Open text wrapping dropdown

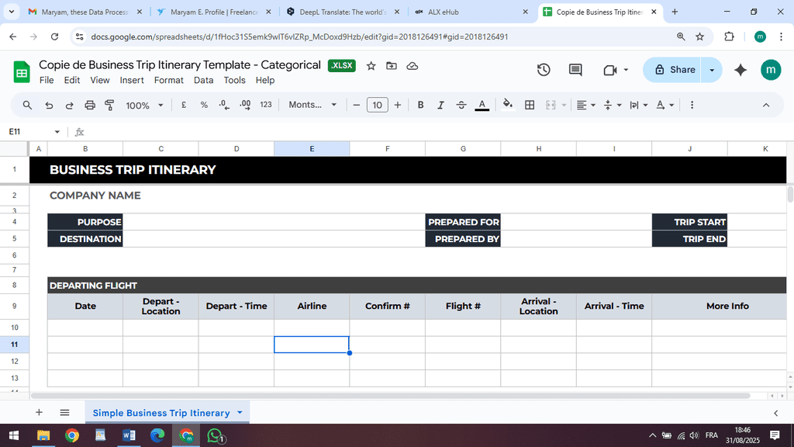639,105
